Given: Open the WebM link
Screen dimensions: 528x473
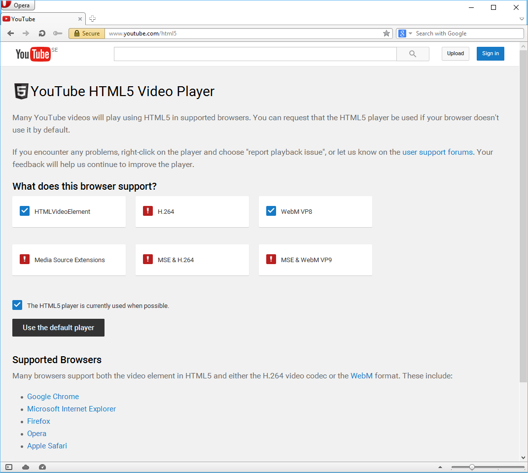Looking at the screenshot, I should tap(361, 376).
